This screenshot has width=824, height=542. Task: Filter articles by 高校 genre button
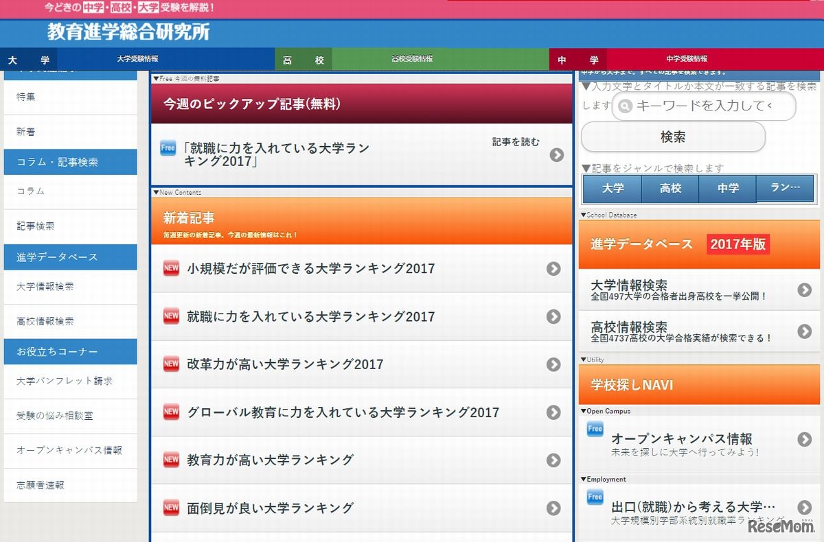670,188
